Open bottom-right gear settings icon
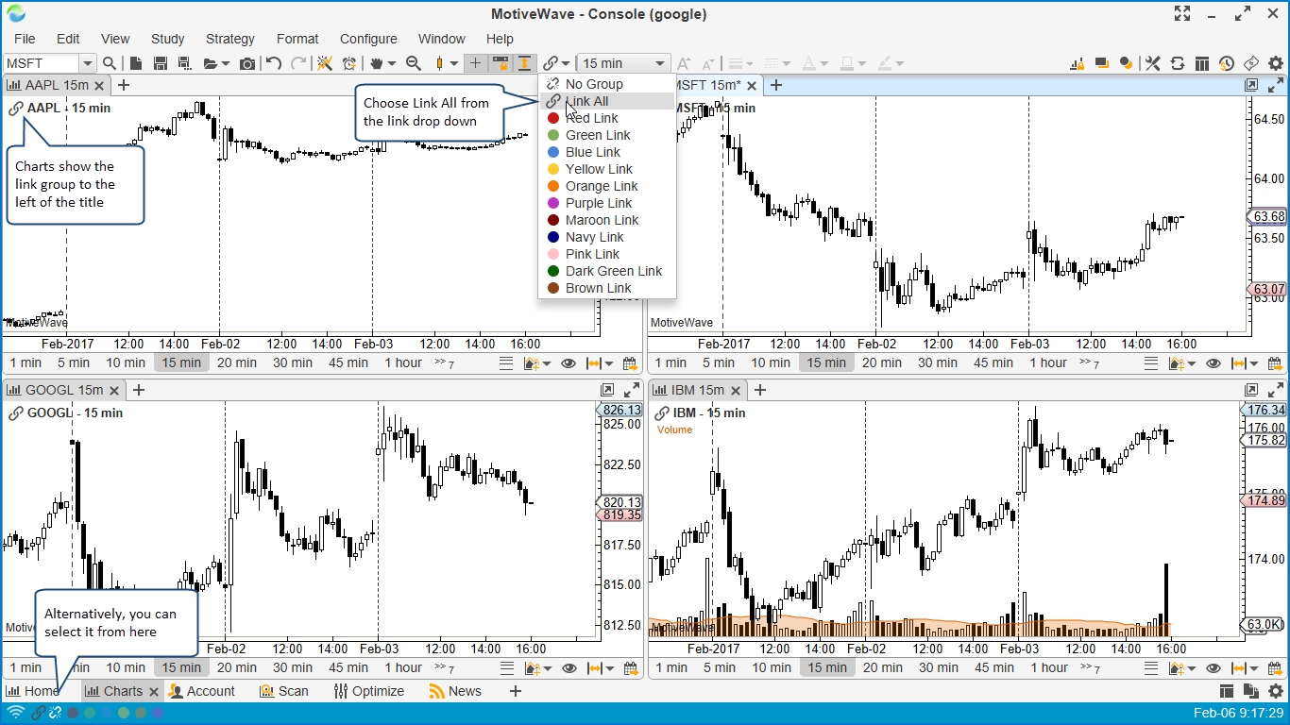Screen dimensions: 1290x725 1276,691
